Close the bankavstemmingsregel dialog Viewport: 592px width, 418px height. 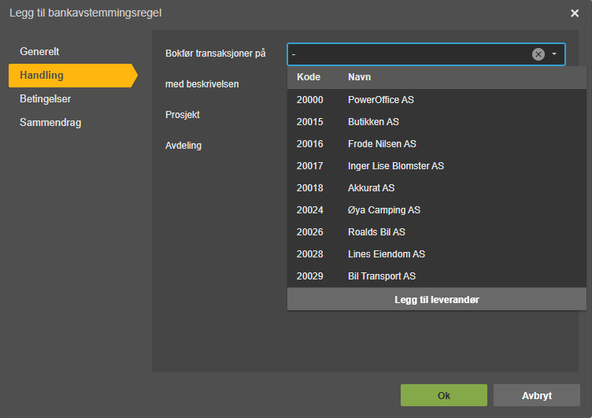[575, 13]
